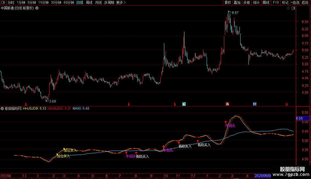The width and height of the screenshot is (311, 179).
Task: Click the 6.87 high price label
Action: pos(235,13)
